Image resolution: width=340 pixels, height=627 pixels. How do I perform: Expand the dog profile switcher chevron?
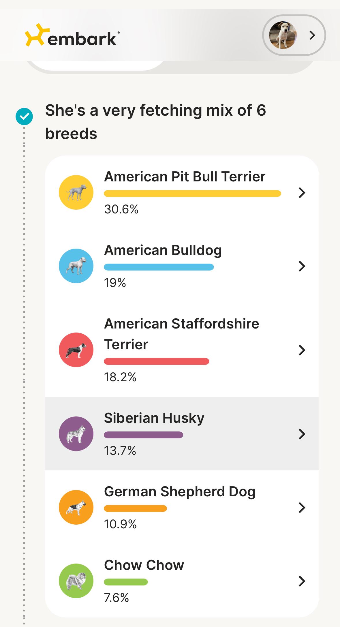click(312, 35)
